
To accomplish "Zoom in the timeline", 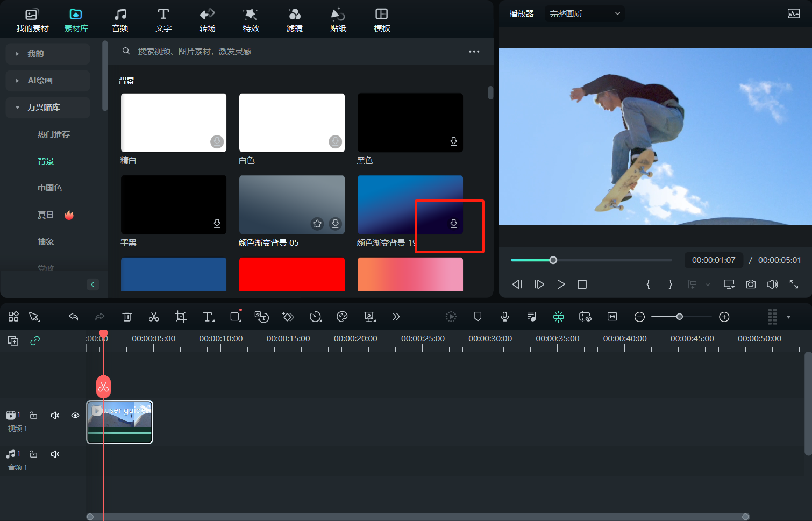I will tap(724, 317).
